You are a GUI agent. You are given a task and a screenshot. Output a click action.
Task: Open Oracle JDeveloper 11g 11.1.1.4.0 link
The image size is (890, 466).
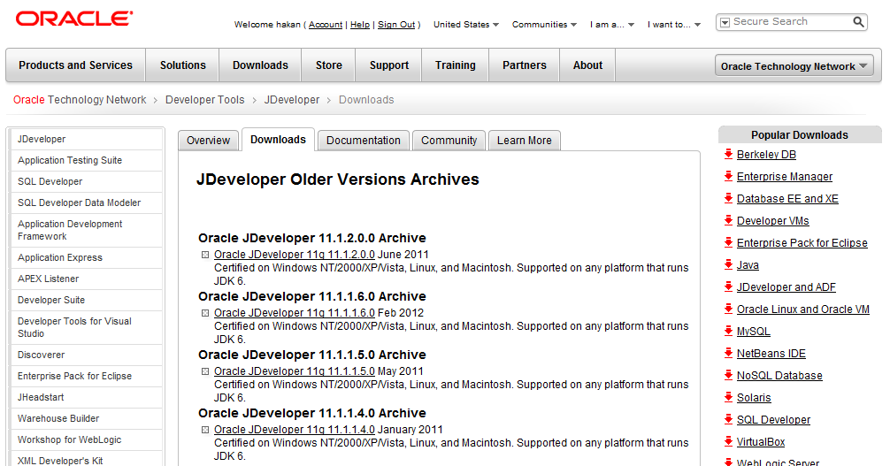[x=294, y=431]
